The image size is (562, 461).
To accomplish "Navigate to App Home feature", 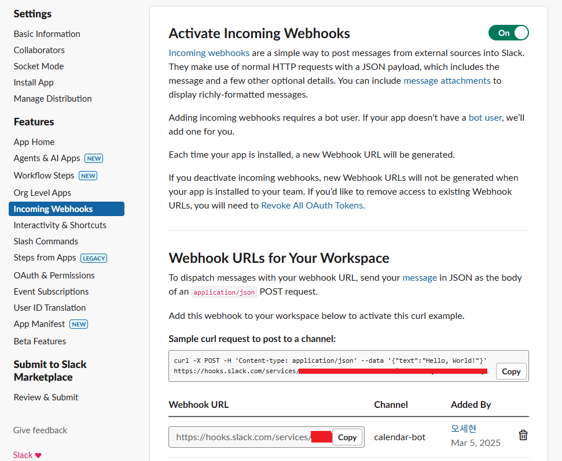I will pyautogui.click(x=34, y=142).
